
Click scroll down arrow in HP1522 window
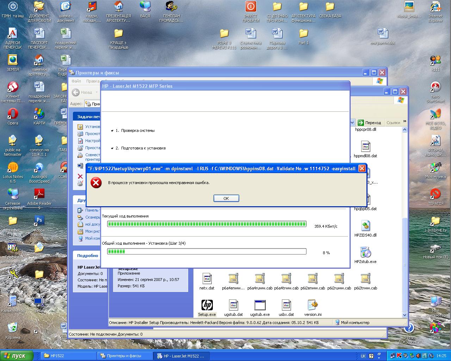coord(404,315)
